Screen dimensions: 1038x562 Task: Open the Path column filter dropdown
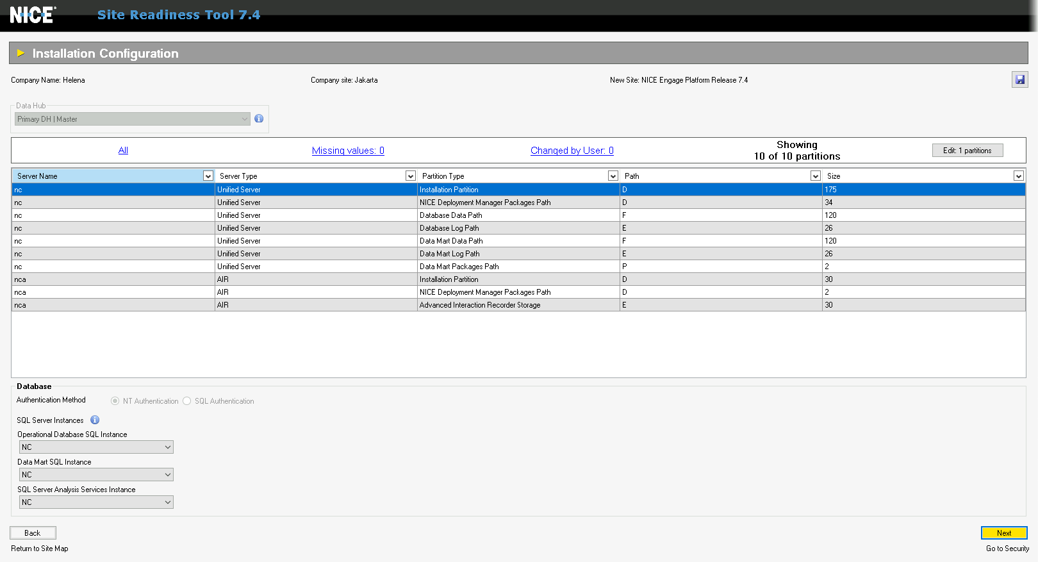[815, 176]
